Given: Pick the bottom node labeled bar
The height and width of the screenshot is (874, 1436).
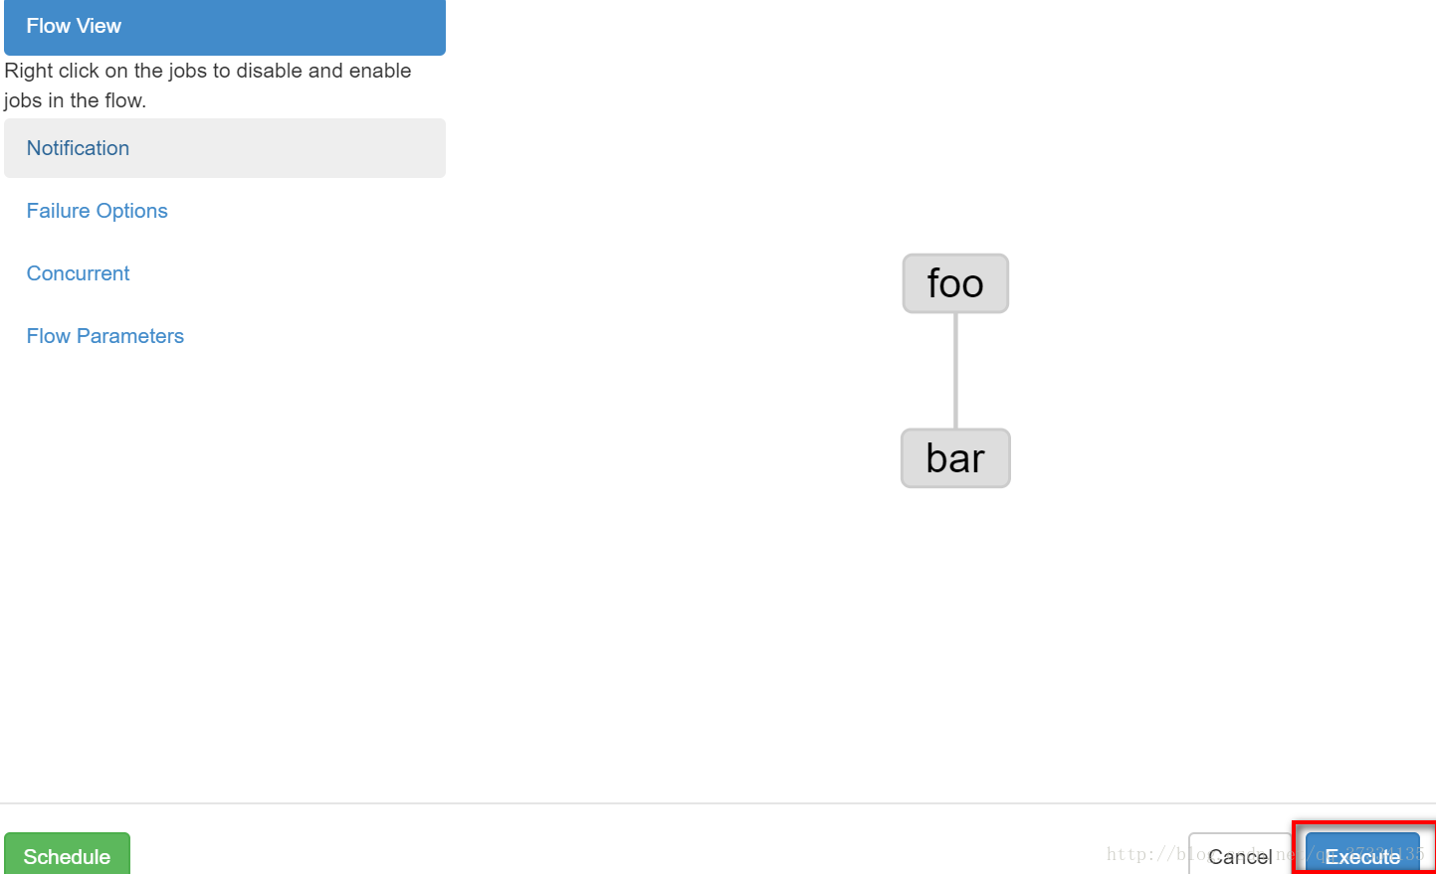Looking at the screenshot, I should 955,458.
